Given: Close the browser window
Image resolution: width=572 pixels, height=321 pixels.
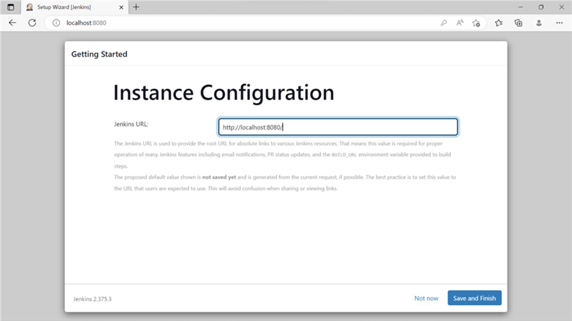Looking at the screenshot, I should coord(561,7).
